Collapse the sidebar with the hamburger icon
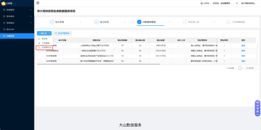The height and width of the screenshot is (130, 261). [x=38, y=3]
